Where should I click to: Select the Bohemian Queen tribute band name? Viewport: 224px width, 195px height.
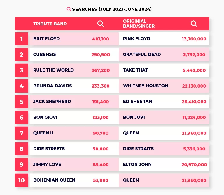coord(54,180)
